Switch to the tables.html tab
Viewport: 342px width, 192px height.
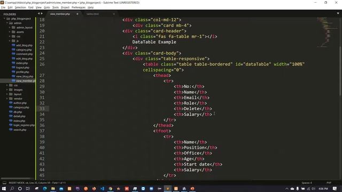(92, 14)
